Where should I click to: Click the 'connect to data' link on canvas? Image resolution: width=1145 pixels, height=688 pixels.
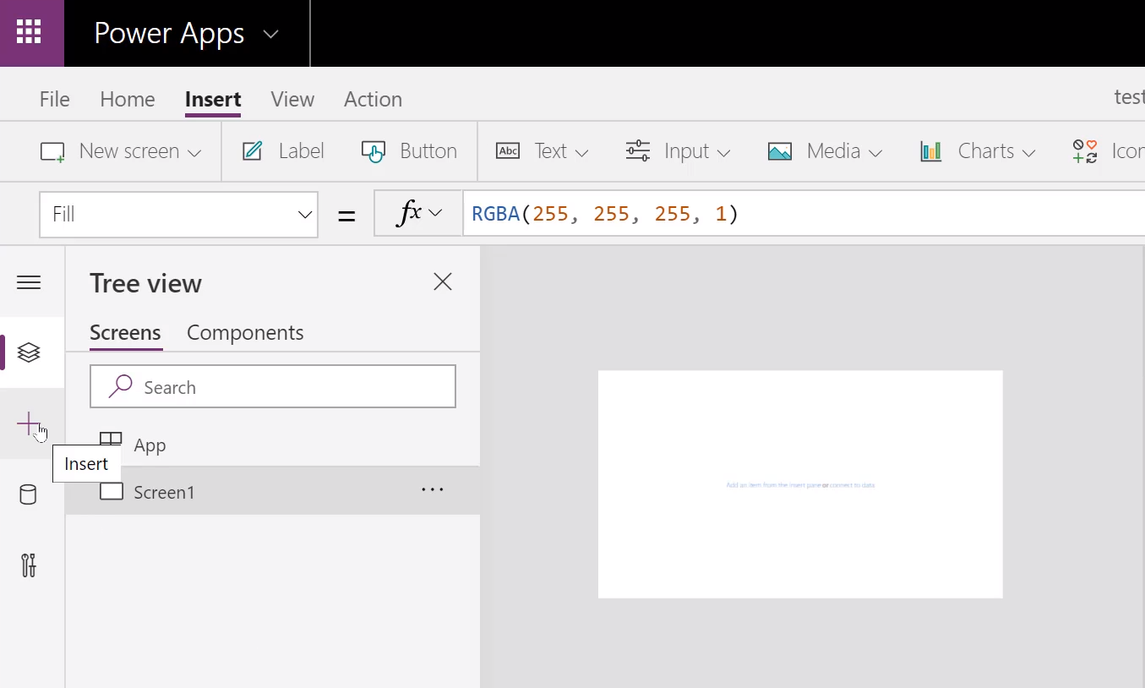pos(853,485)
